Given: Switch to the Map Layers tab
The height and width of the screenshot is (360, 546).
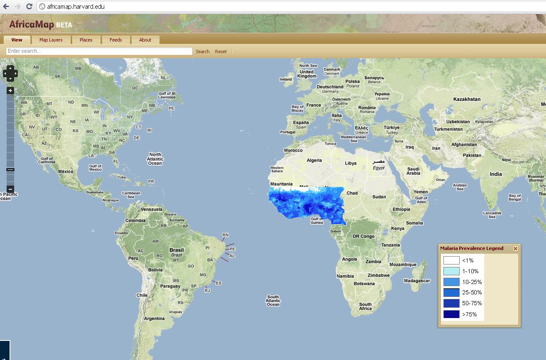Looking at the screenshot, I should (x=51, y=40).
